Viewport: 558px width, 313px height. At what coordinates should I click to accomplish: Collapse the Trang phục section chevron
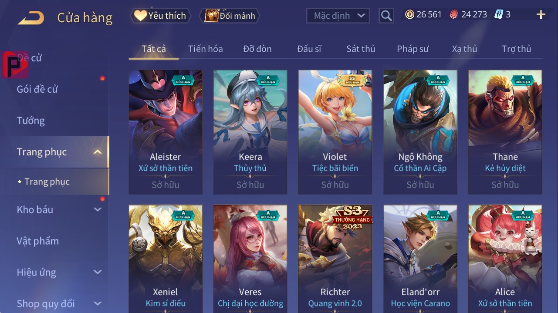tap(98, 152)
